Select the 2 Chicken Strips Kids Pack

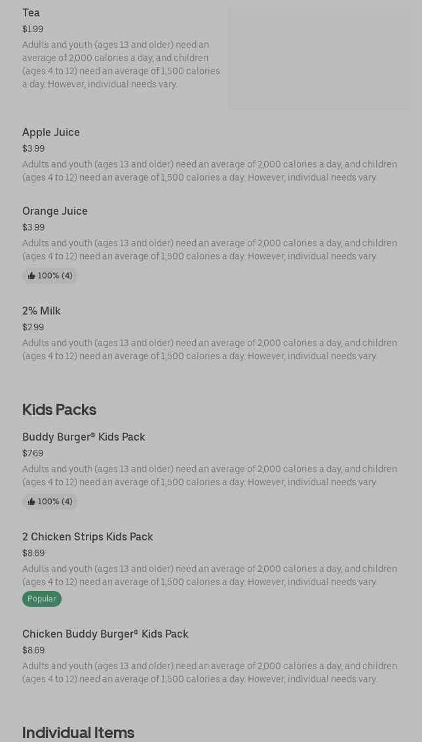[x=88, y=537]
